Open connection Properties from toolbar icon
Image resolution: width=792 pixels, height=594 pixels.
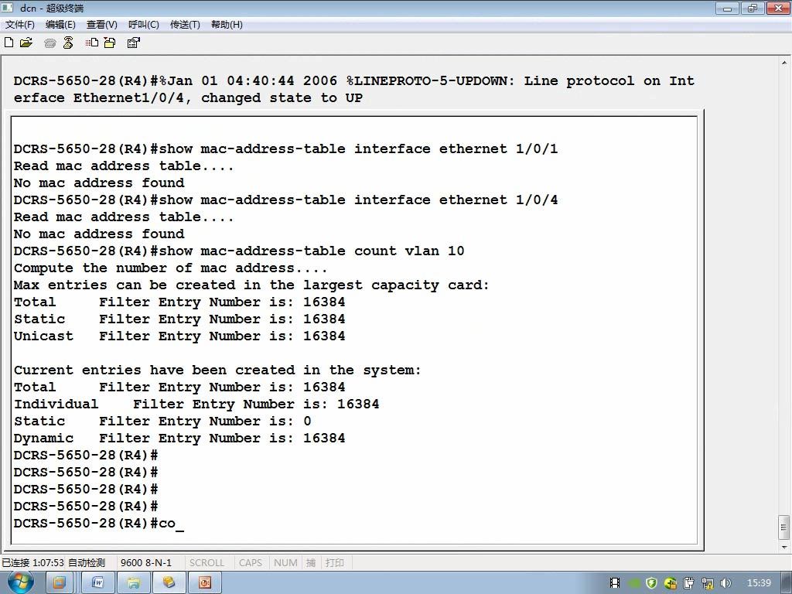click(x=133, y=43)
